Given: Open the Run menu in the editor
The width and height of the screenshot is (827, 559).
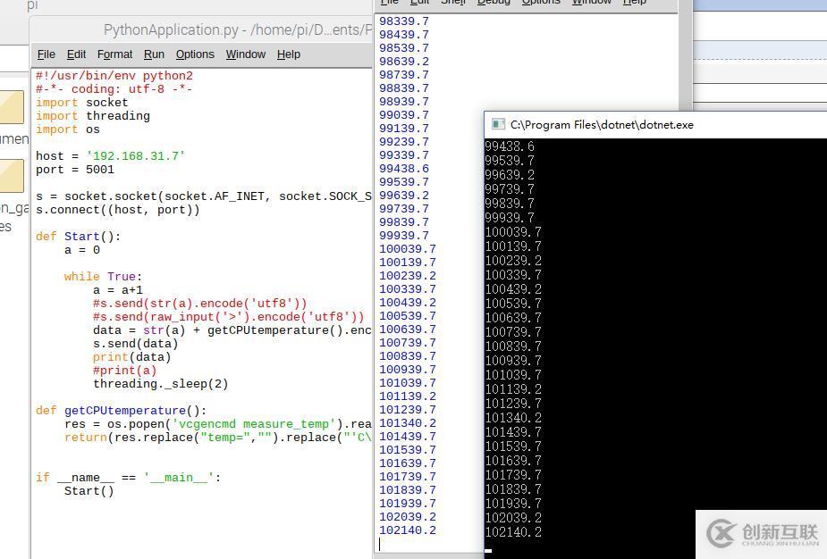Looking at the screenshot, I should pyautogui.click(x=154, y=54).
